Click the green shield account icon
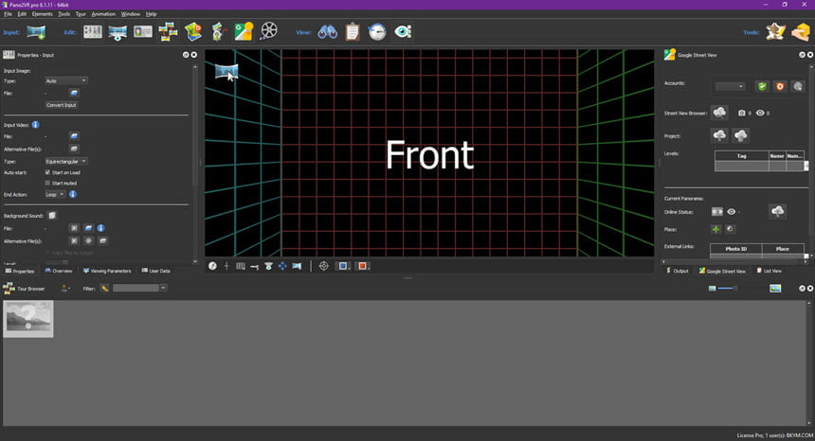Screen dimensions: 815x441 click(762, 87)
